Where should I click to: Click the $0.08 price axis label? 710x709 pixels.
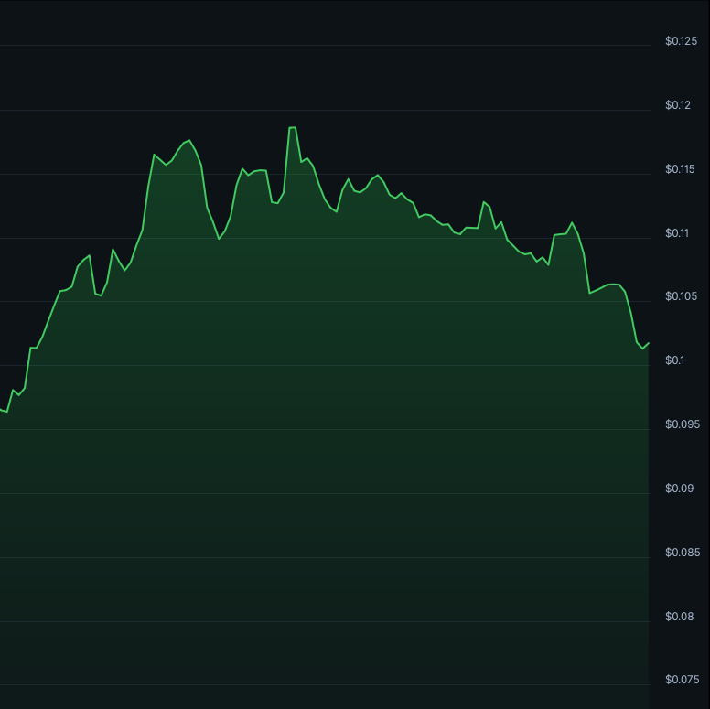[679, 617]
